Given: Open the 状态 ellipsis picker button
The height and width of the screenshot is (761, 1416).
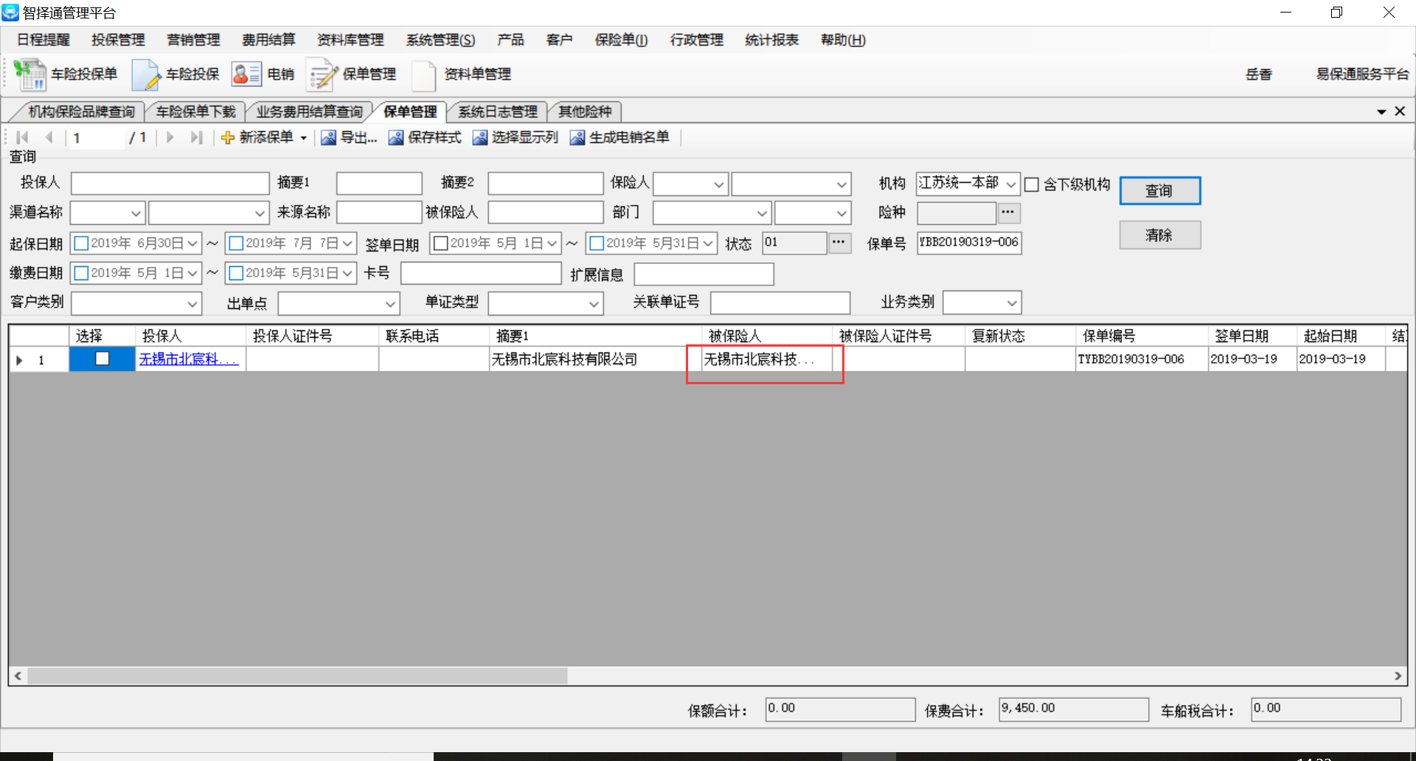Looking at the screenshot, I should click(839, 243).
